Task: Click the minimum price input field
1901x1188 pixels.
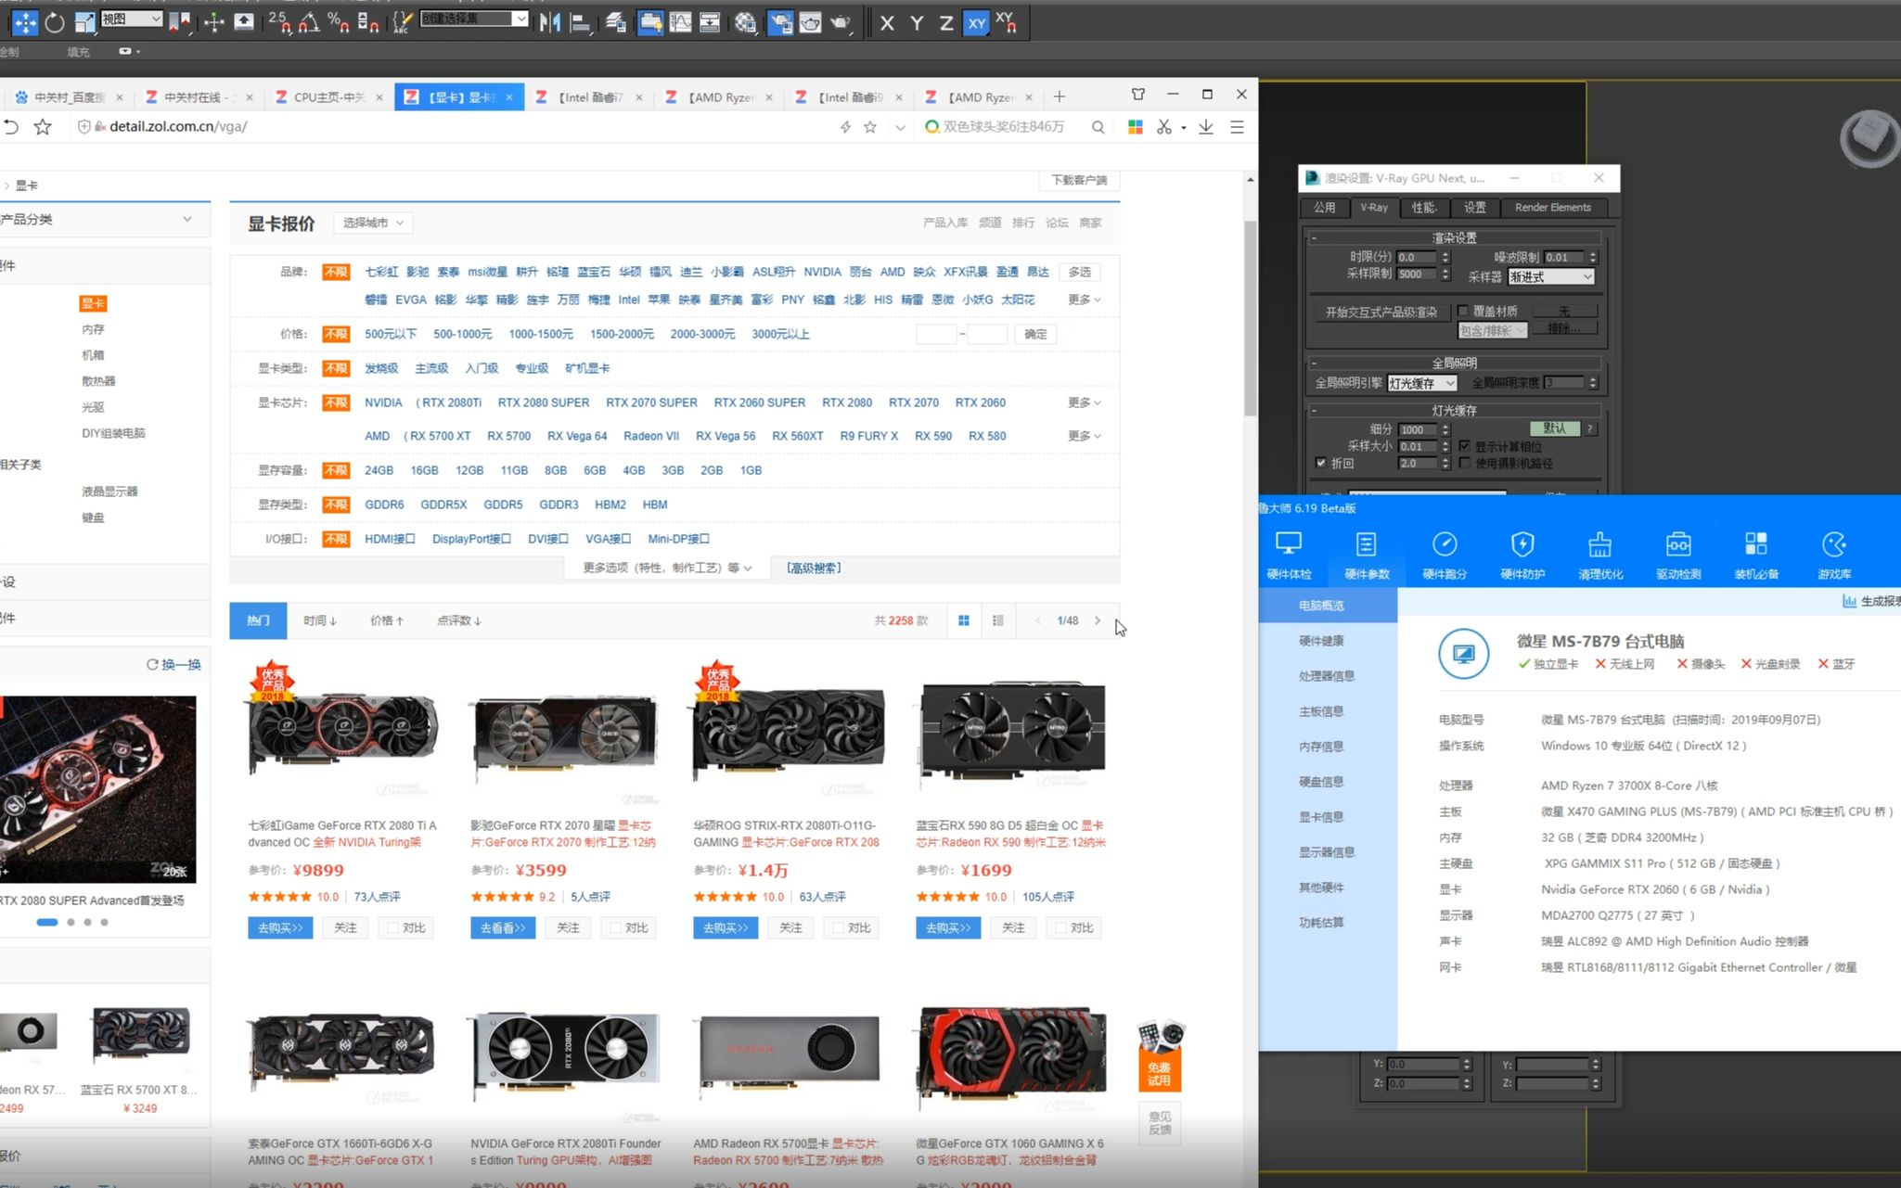Action: point(935,334)
